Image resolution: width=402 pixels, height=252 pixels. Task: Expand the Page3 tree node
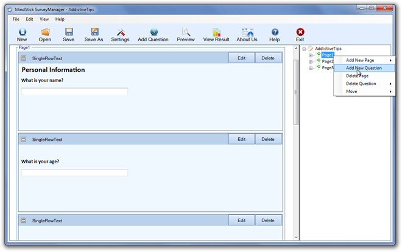pos(311,68)
